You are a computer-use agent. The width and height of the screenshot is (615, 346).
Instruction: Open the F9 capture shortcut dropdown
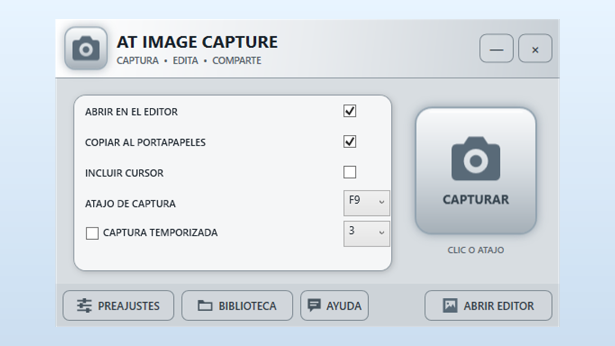pyautogui.click(x=367, y=203)
